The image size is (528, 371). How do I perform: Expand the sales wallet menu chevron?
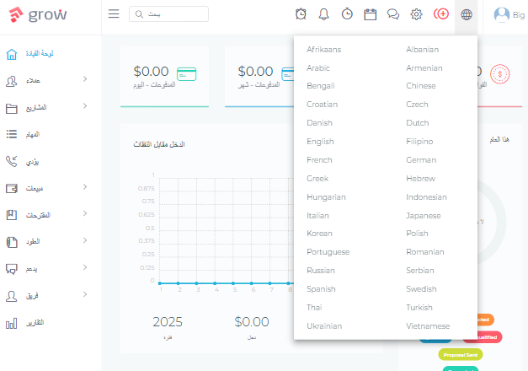[x=85, y=187]
